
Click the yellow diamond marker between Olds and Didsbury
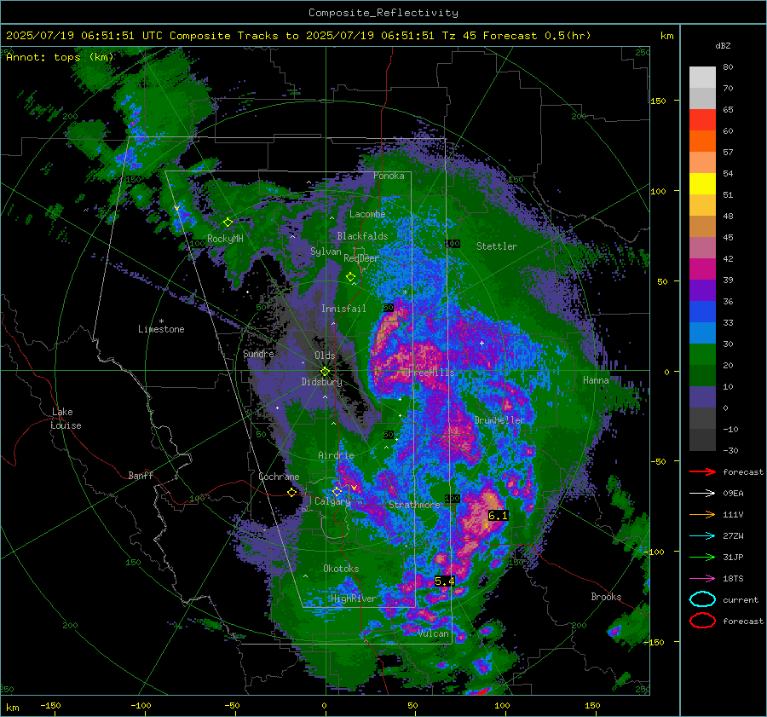(x=325, y=372)
